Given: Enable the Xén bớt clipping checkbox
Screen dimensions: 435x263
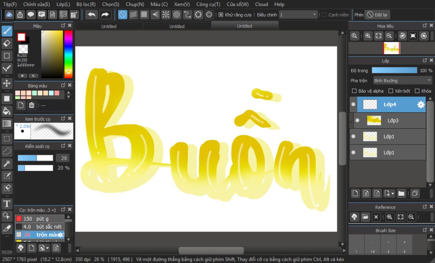Looking at the screenshot, I should coord(391,91).
